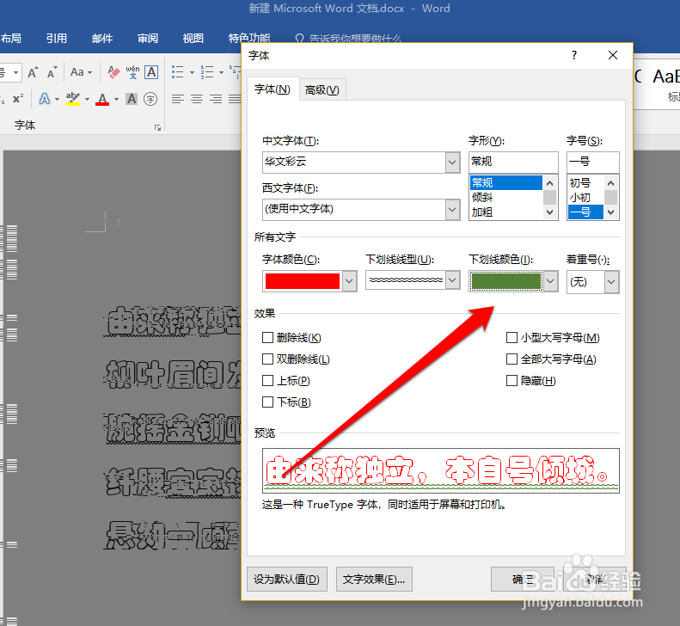Click the 字号 size text field
Image resolution: width=680 pixels, height=626 pixels.
pyautogui.click(x=593, y=163)
